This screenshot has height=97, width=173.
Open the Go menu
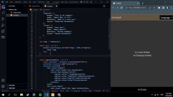[x=30, y=2]
